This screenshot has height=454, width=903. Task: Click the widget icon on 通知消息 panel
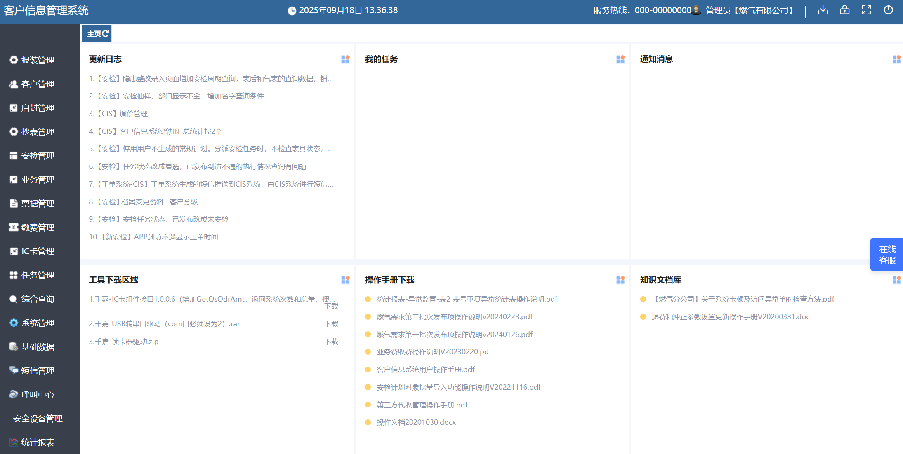coord(896,59)
